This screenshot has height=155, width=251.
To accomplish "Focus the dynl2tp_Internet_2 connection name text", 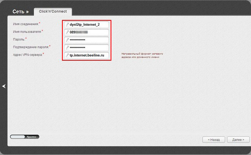I will [85, 25].
